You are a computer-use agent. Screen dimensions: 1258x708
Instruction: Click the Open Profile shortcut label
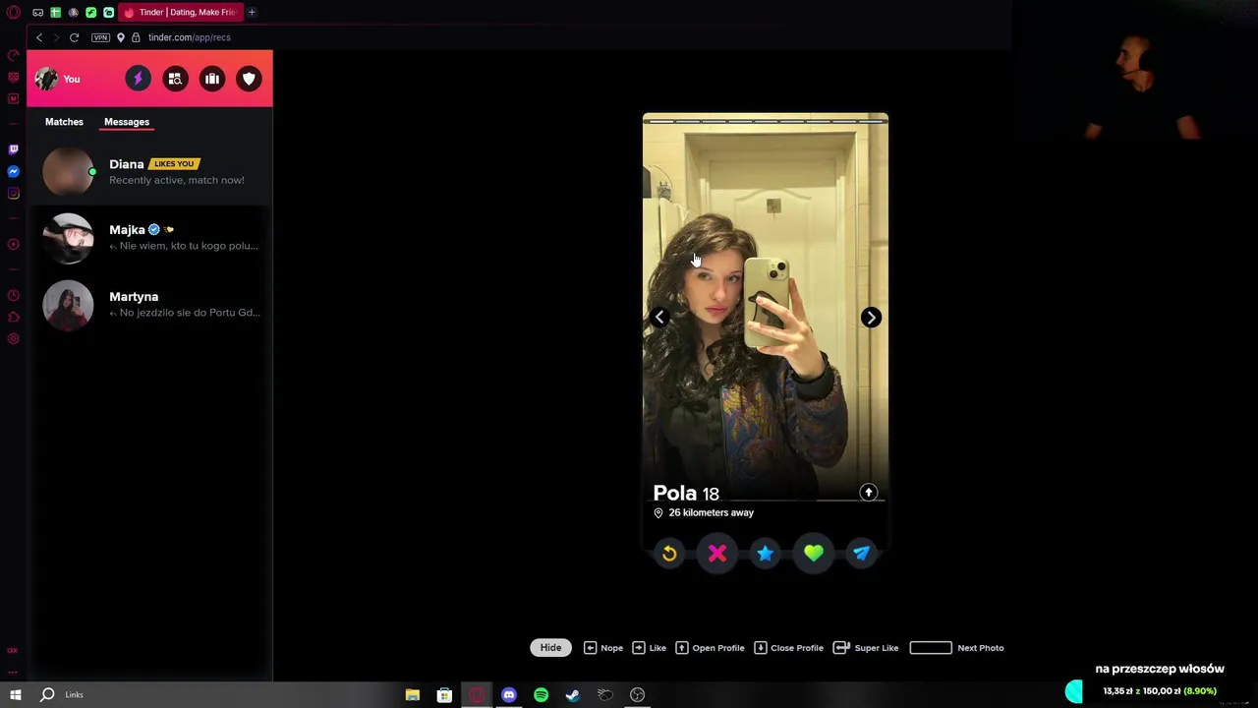tap(710, 648)
